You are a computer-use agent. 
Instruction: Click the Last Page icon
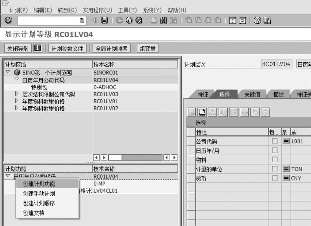tap(218, 20)
